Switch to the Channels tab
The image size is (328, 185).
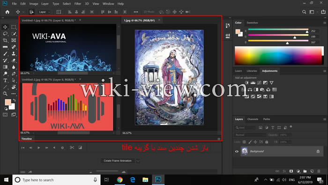pyautogui.click(x=253, y=119)
